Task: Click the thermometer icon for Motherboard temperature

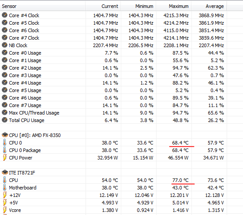Action: (5, 187)
